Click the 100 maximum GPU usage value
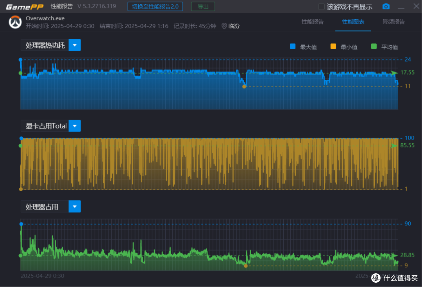This screenshot has height=287, width=422. tap(409, 138)
